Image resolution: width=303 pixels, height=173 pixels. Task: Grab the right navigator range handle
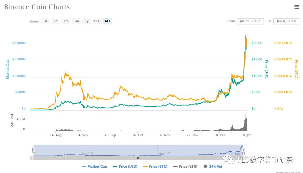click(243, 150)
